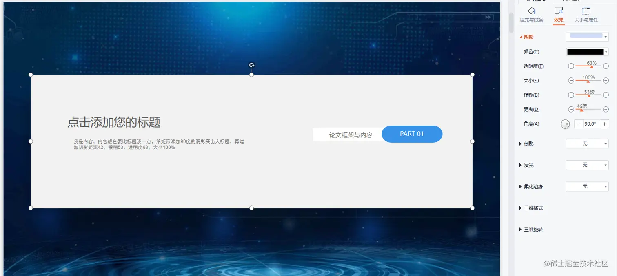Increase the angle with the plus stepper
The height and width of the screenshot is (276, 617).
pos(604,124)
